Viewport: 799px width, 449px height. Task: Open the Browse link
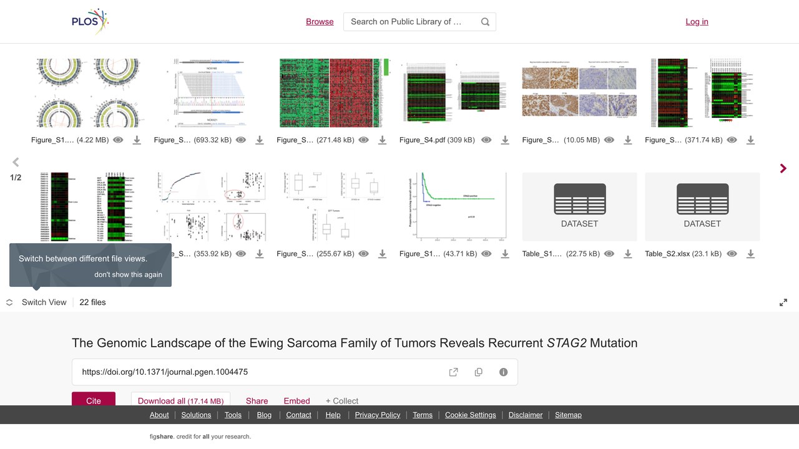pyautogui.click(x=320, y=22)
